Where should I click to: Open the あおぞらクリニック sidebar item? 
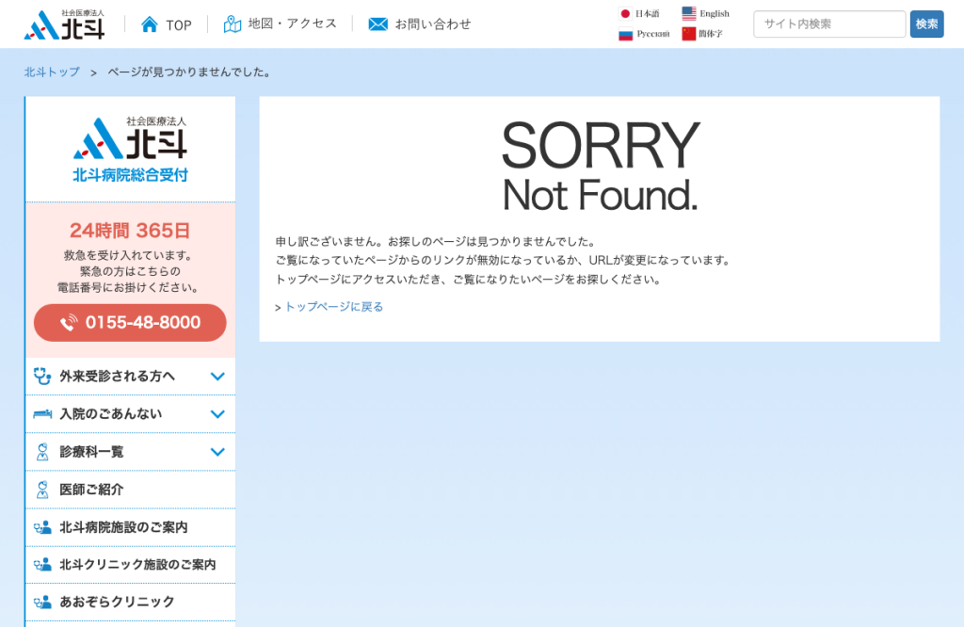(x=130, y=602)
